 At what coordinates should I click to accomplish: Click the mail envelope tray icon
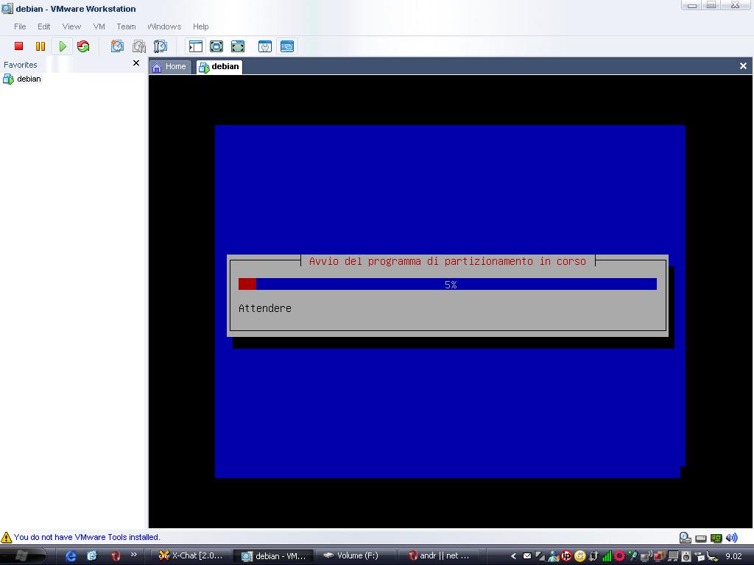[x=527, y=556]
